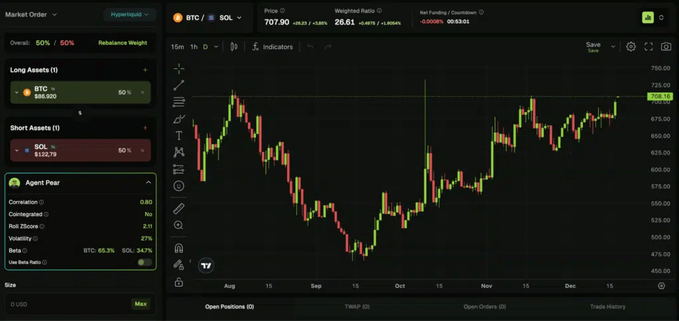This screenshot has width=679, height=321.
Task: Open the Save layout dropdown arrow
Action: point(613,47)
